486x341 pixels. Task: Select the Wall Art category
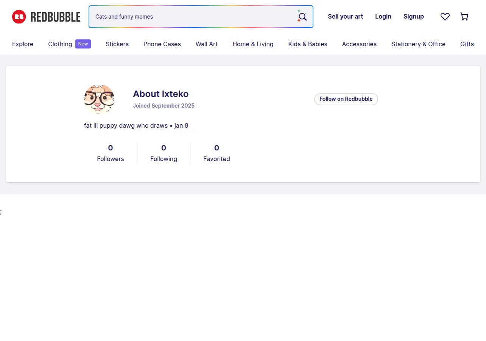pyautogui.click(x=207, y=44)
